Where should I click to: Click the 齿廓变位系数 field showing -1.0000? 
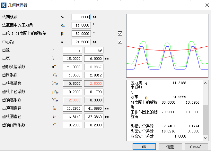pyautogui.click(x=73, y=67)
